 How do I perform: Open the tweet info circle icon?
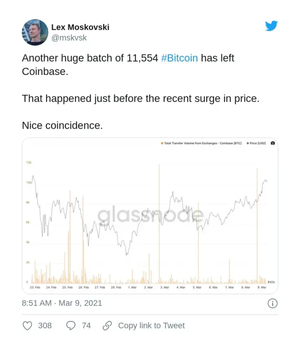pos(272,303)
